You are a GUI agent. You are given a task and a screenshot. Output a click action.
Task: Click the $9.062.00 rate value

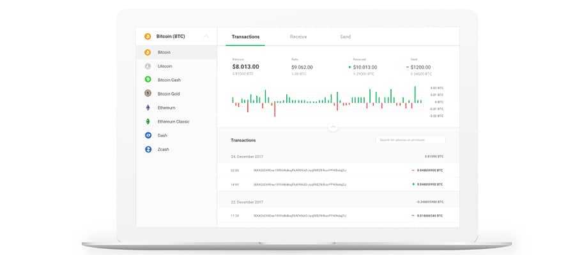pos(302,68)
